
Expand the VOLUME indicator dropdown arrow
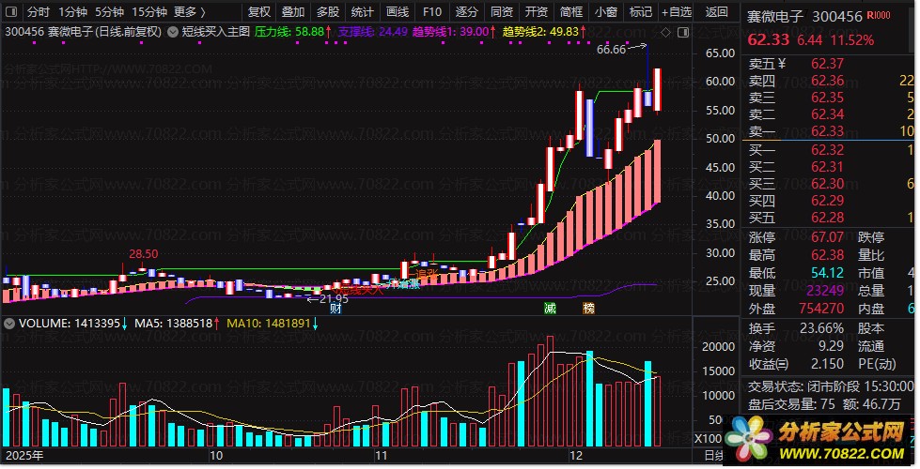click(x=9, y=324)
